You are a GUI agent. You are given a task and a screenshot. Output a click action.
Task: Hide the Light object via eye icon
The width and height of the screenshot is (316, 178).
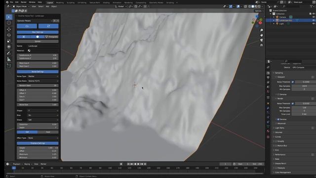[314, 24]
